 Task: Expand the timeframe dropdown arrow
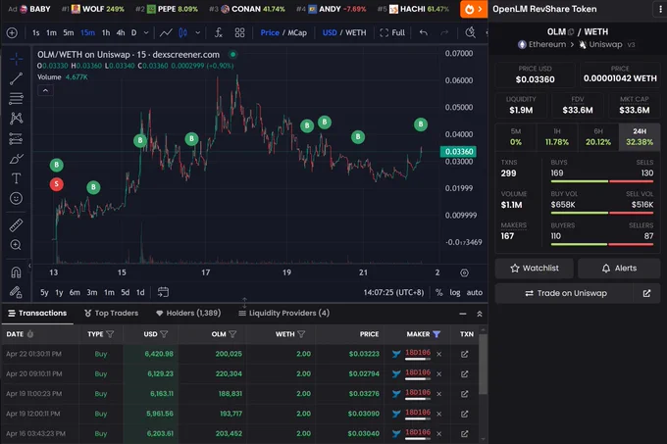tap(146, 32)
